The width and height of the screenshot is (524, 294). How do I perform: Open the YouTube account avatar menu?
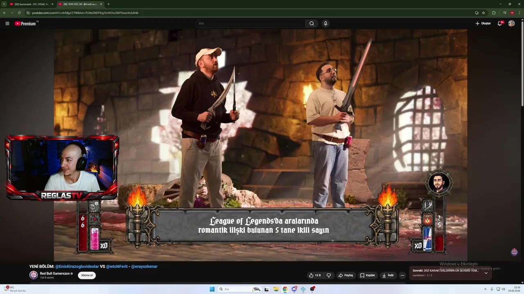[x=511, y=23]
